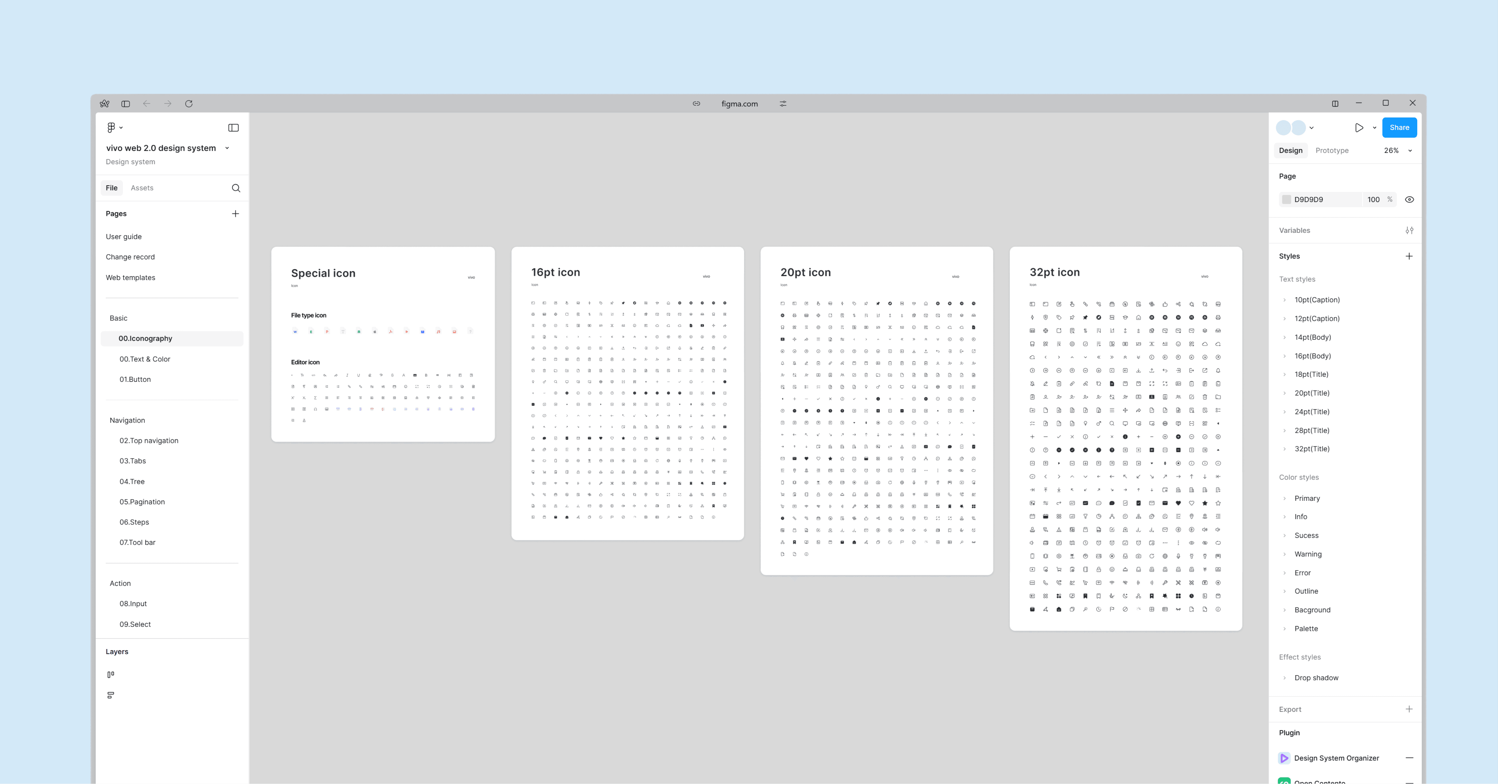Click the Design System Organizer plugin icon
The image size is (1498, 784).
coord(1284,758)
